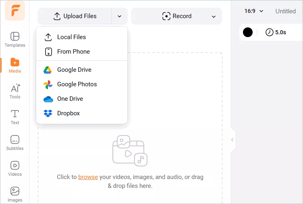Expand the Upload Files dropdown arrow
Screen dimensions: 303x204
[x=119, y=16]
